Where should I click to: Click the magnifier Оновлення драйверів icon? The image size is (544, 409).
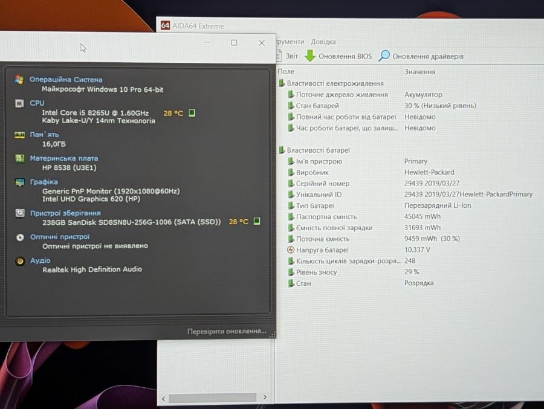tap(384, 56)
